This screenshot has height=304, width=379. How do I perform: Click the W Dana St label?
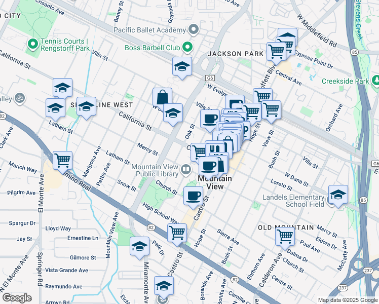296,179
